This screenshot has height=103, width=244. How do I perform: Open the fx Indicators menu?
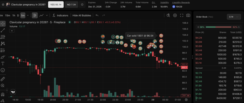(x=60, y=15)
